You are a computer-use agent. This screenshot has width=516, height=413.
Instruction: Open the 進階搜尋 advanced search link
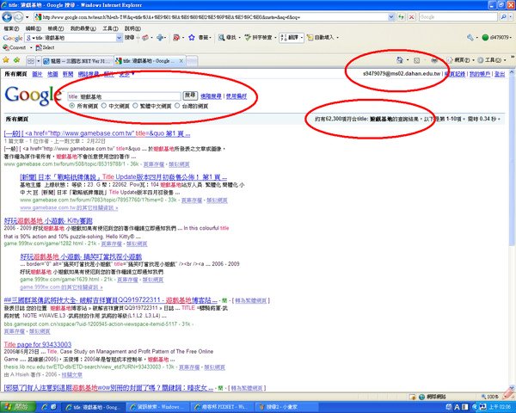coord(211,96)
